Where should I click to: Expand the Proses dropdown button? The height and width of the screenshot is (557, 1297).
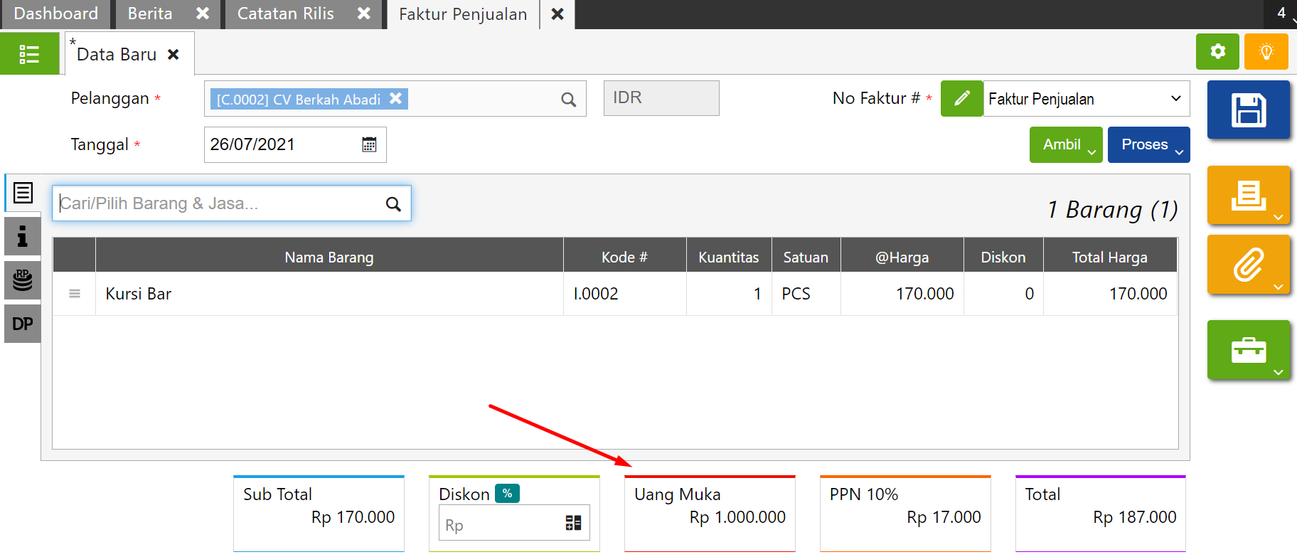pos(1148,144)
